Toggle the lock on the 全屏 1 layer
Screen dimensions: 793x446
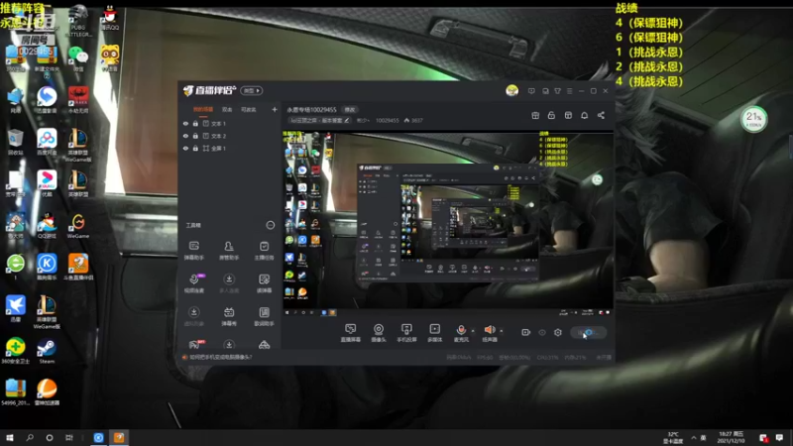click(195, 148)
